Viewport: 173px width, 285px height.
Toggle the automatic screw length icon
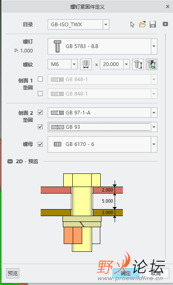[152, 64]
